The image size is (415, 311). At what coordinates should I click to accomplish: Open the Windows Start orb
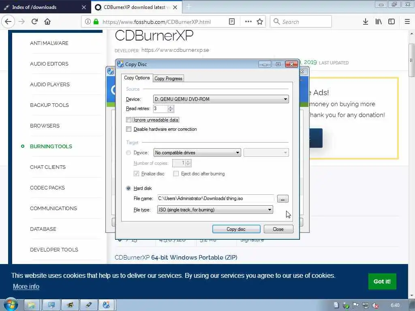11,305
